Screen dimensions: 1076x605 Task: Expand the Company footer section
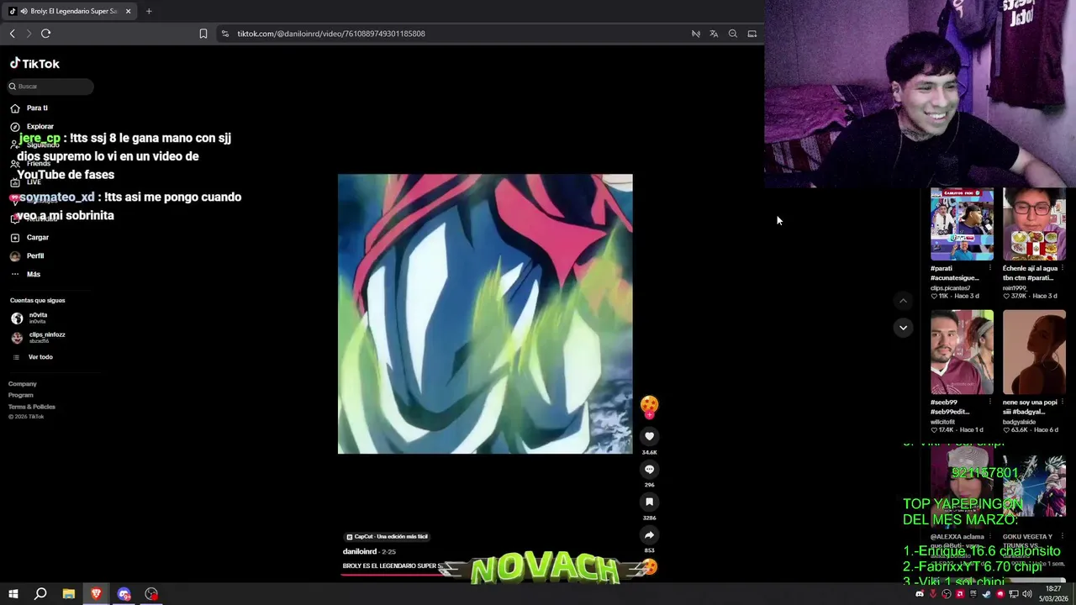click(x=23, y=384)
